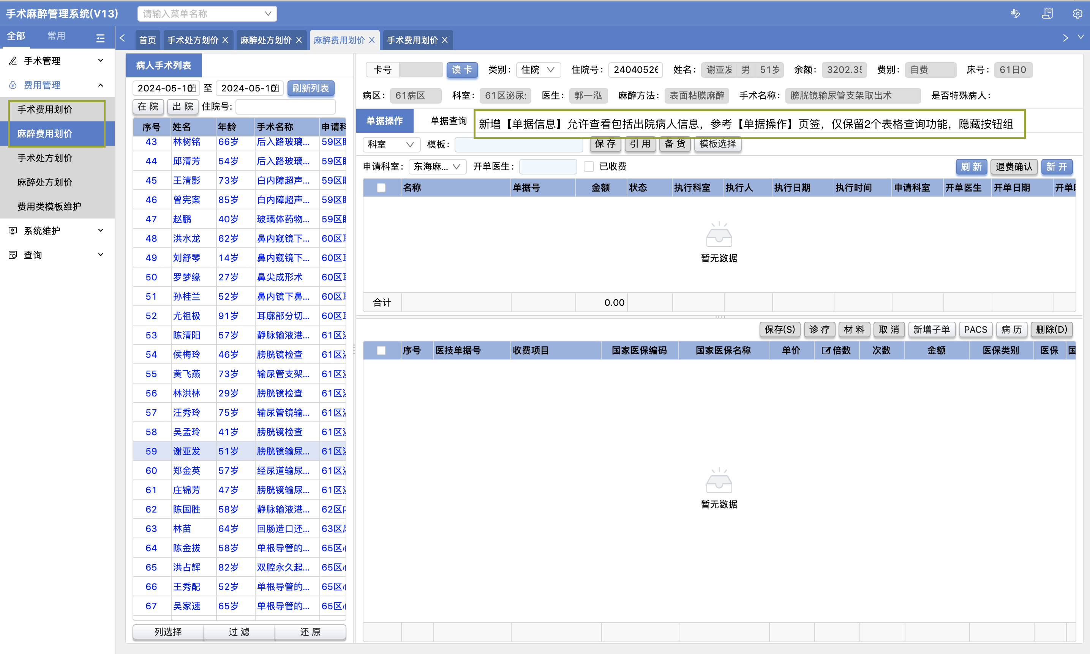The height and width of the screenshot is (654, 1090).
Task: Click the 住院号 filter input field
Action: 286,107
